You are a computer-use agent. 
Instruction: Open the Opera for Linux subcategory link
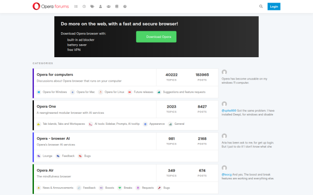pyautogui.click(x=114, y=92)
